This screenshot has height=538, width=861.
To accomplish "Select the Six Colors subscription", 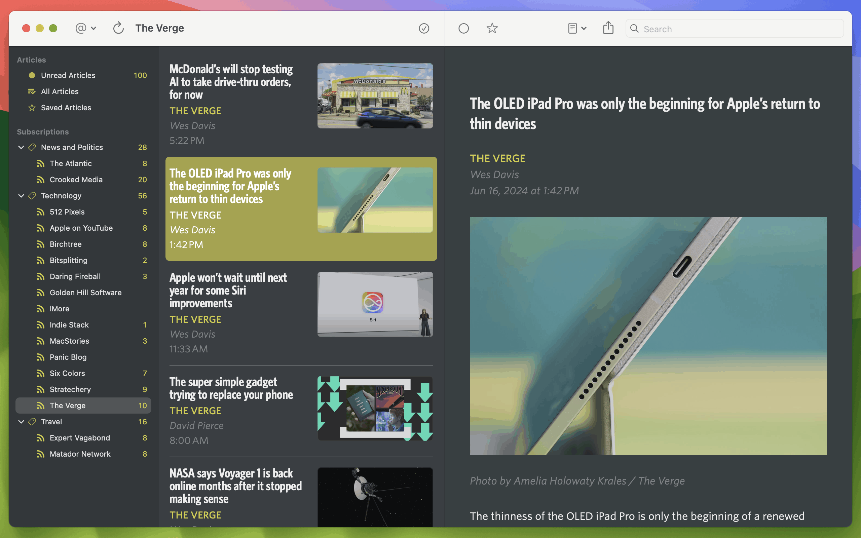I will tap(84, 373).
